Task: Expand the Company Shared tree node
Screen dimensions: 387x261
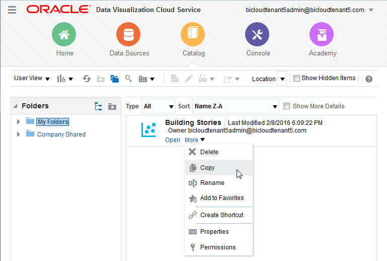Action: [x=19, y=134]
